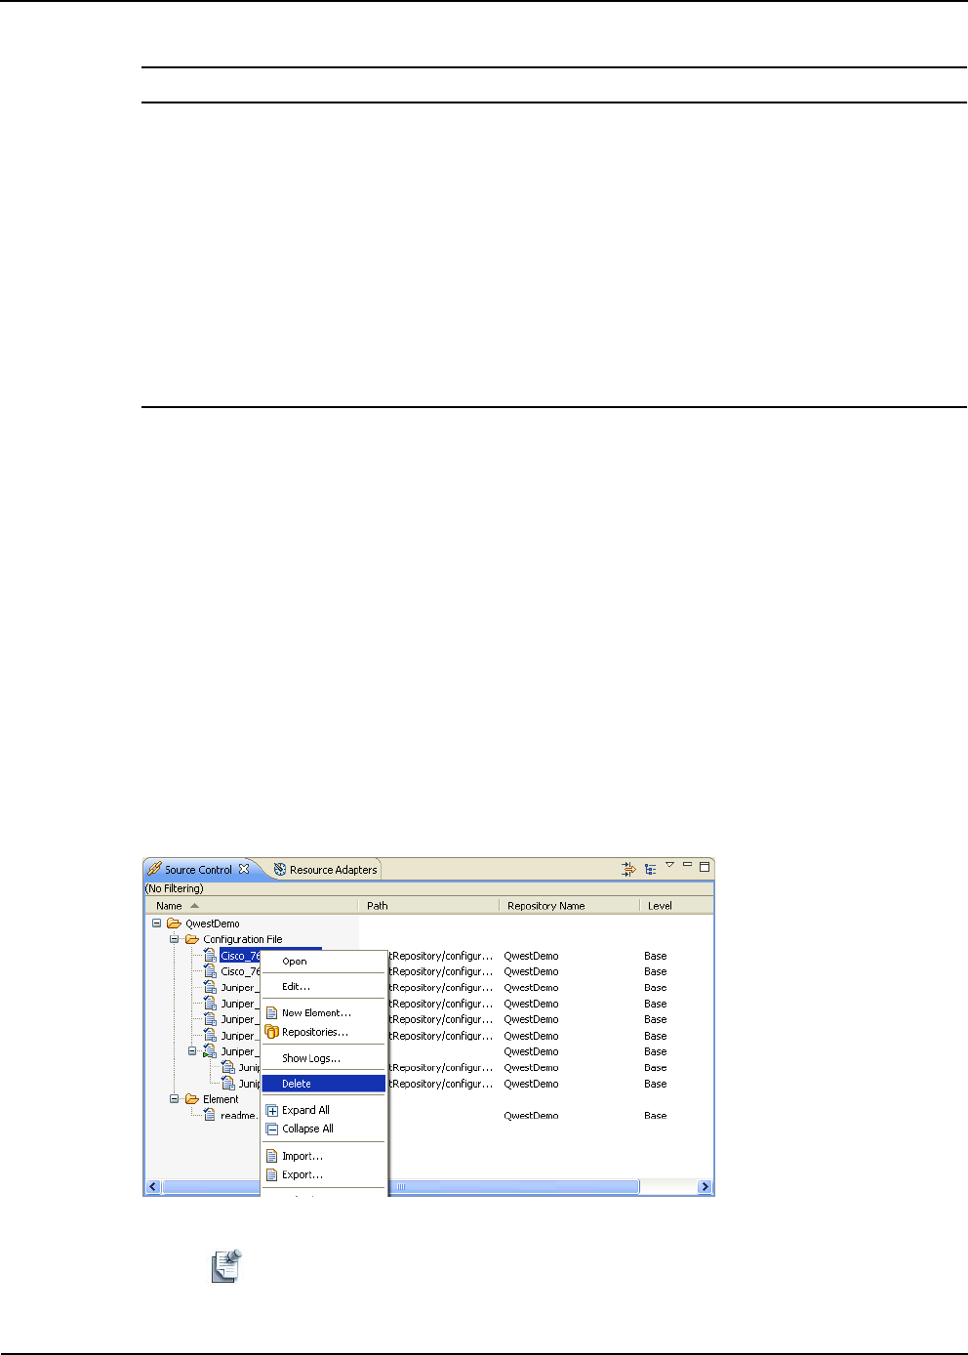Viewport: 968px width, 1355px height.
Task: Select the readme. tree item
Action: click(x=239, y=1115)
